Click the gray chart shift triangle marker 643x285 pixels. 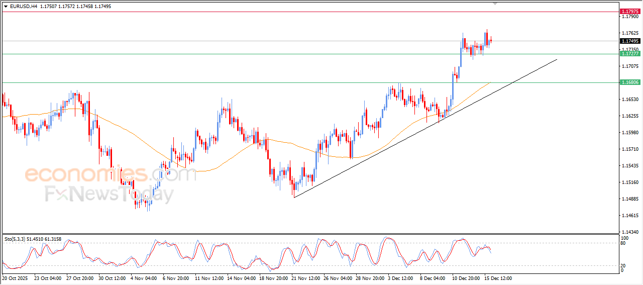(496, 4)
